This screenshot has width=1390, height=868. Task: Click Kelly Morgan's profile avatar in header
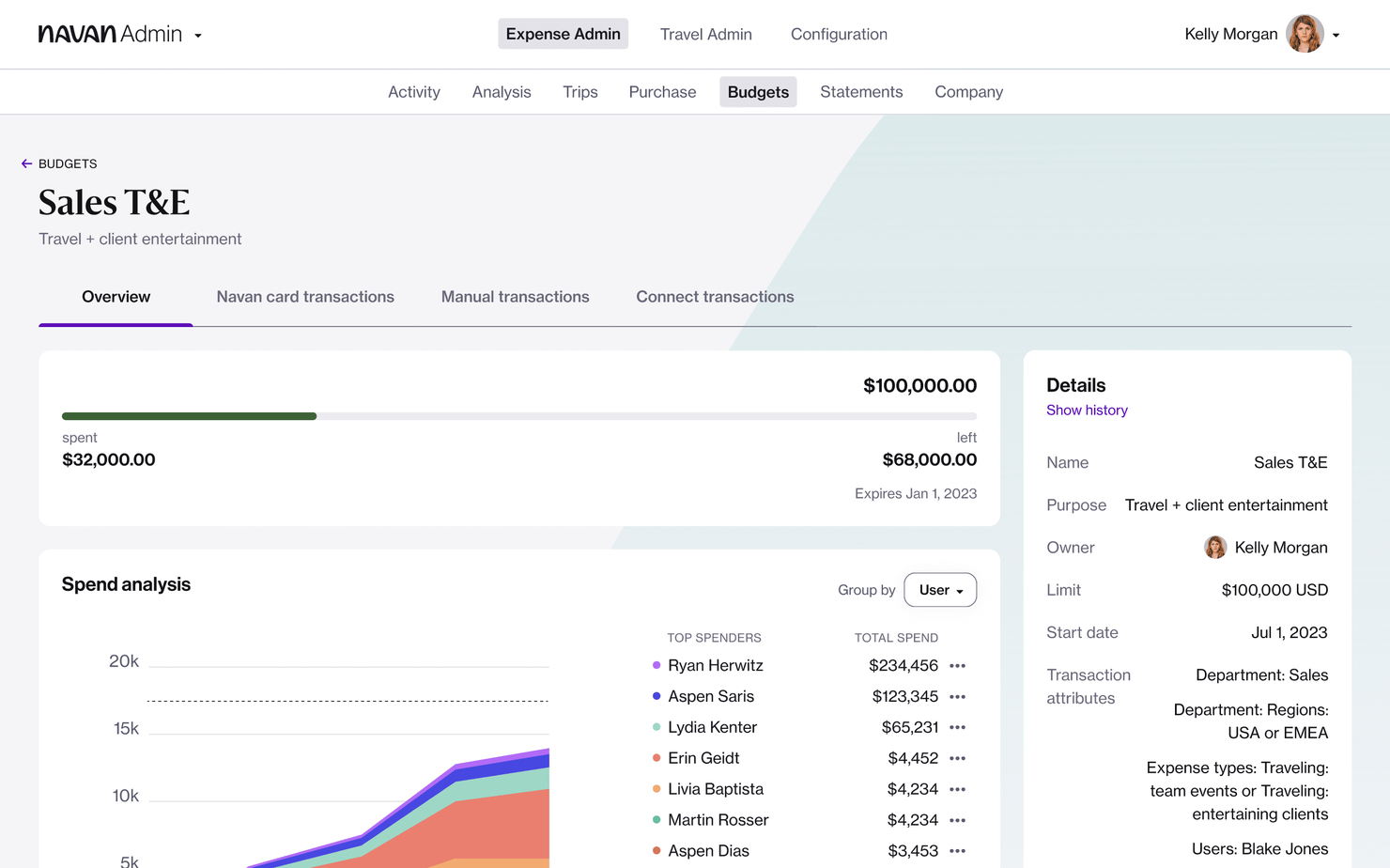(1304, 35)
